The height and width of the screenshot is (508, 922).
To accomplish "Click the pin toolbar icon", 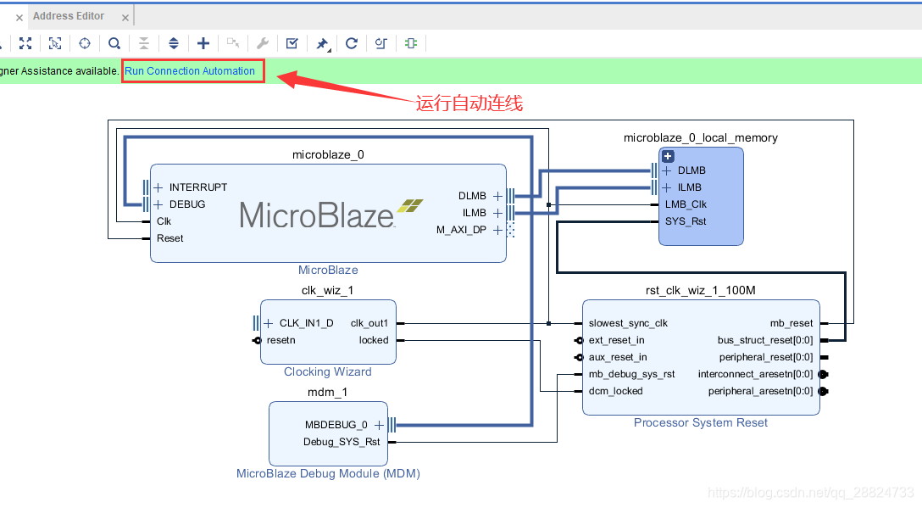I will [x=322, y=43].
